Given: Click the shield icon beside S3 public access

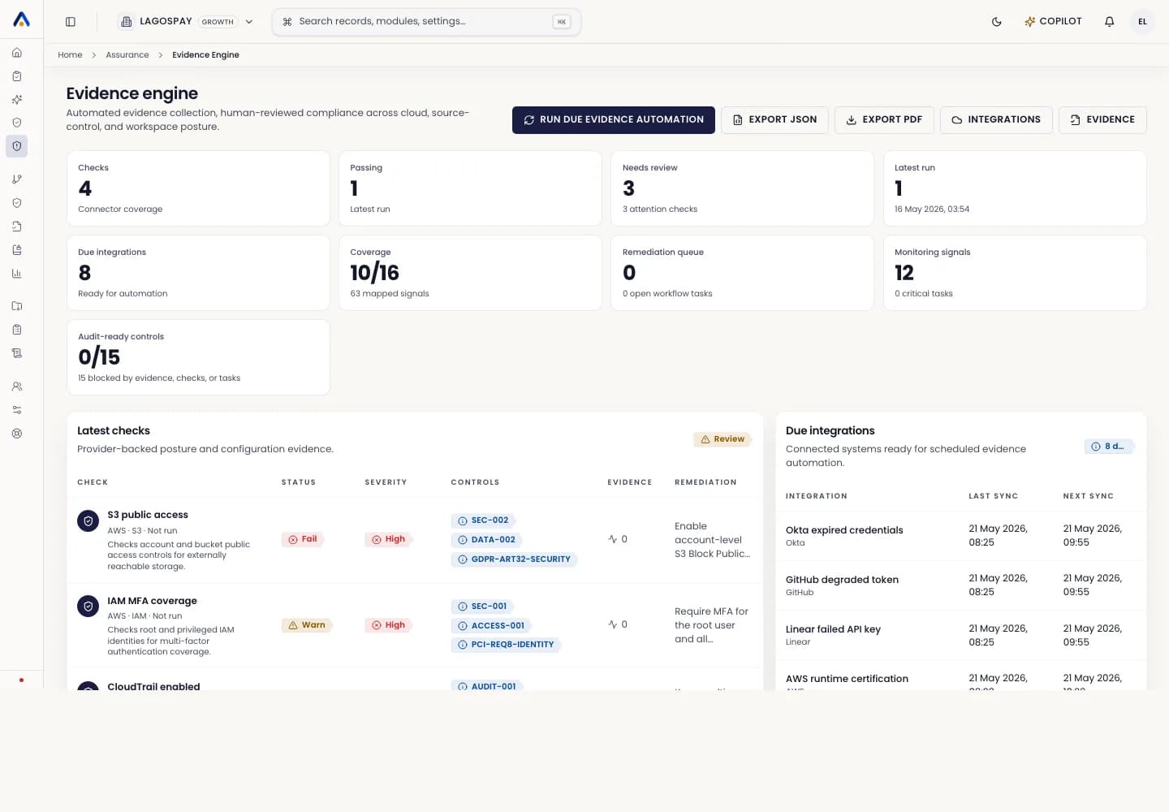Looking at the screenshot, I should [88, 520].
